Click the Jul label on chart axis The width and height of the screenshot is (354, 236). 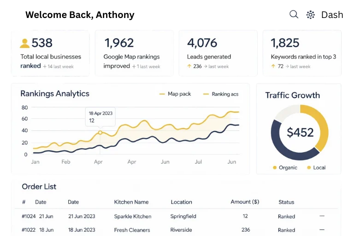[198, 162]
